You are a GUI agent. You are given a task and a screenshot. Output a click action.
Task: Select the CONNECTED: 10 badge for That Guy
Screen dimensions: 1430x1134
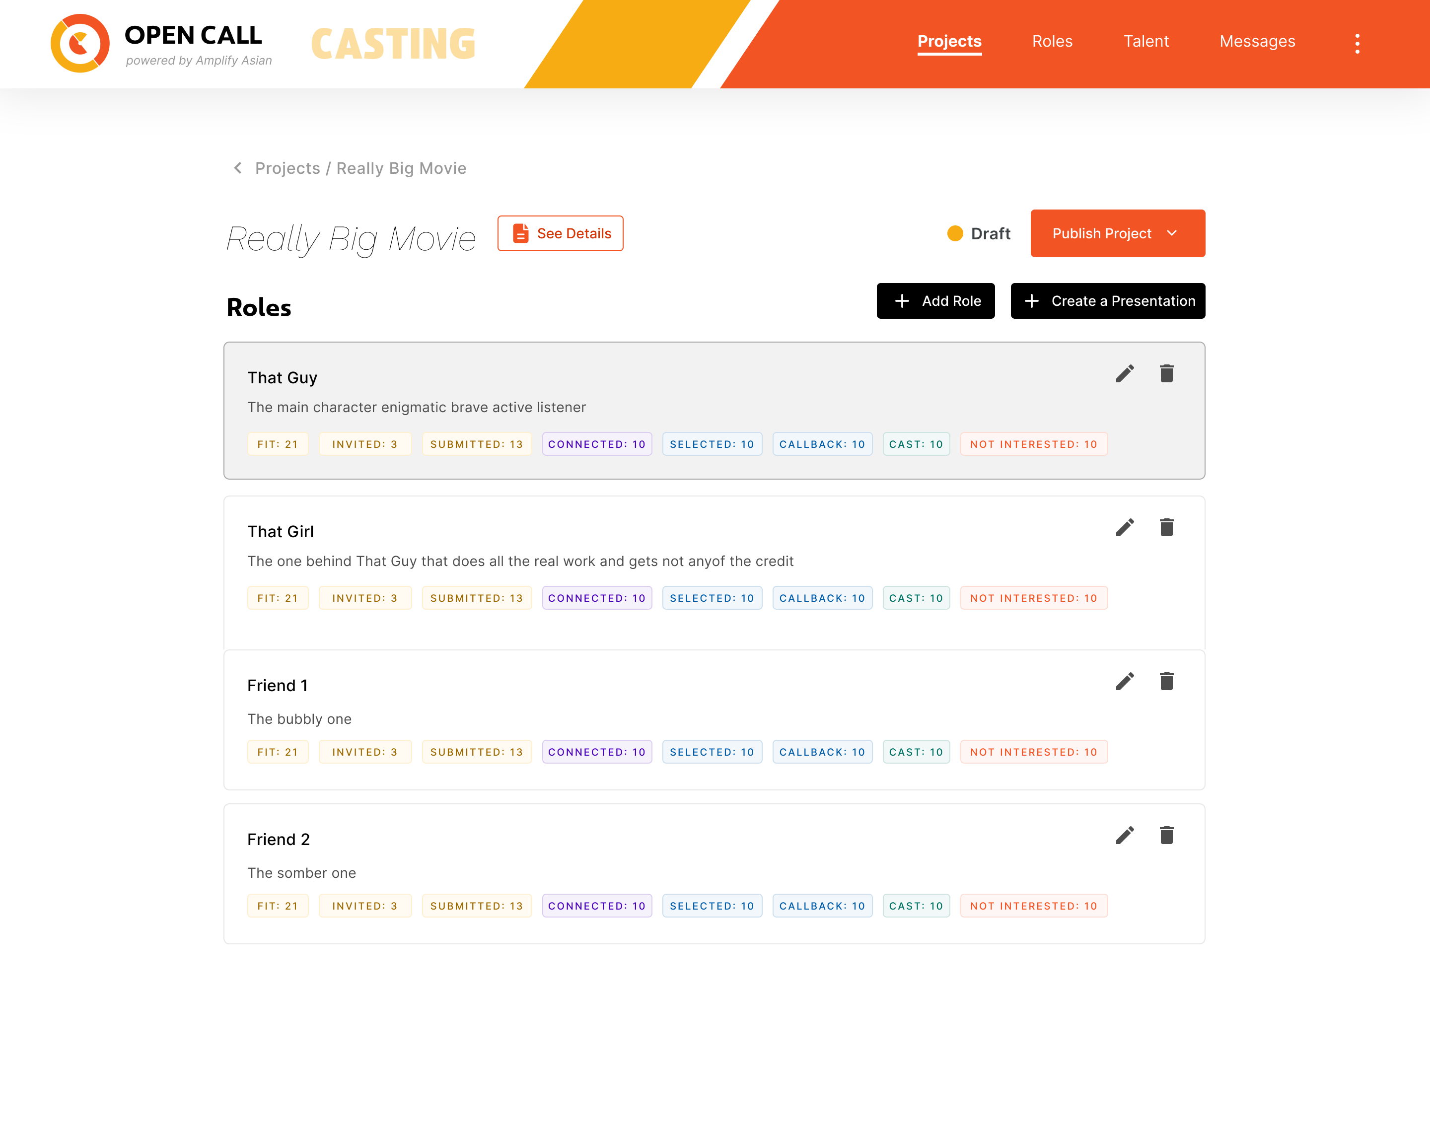pyautogui.click(x=596, y=444)
